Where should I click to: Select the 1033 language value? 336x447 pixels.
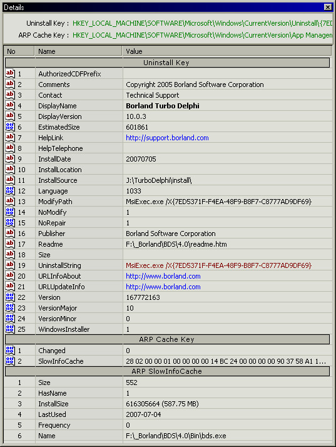pos(134,191)
